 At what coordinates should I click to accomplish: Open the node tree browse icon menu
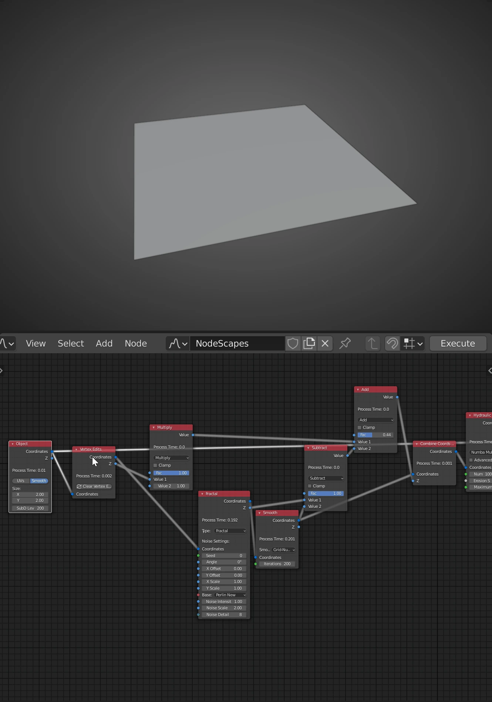178,344
